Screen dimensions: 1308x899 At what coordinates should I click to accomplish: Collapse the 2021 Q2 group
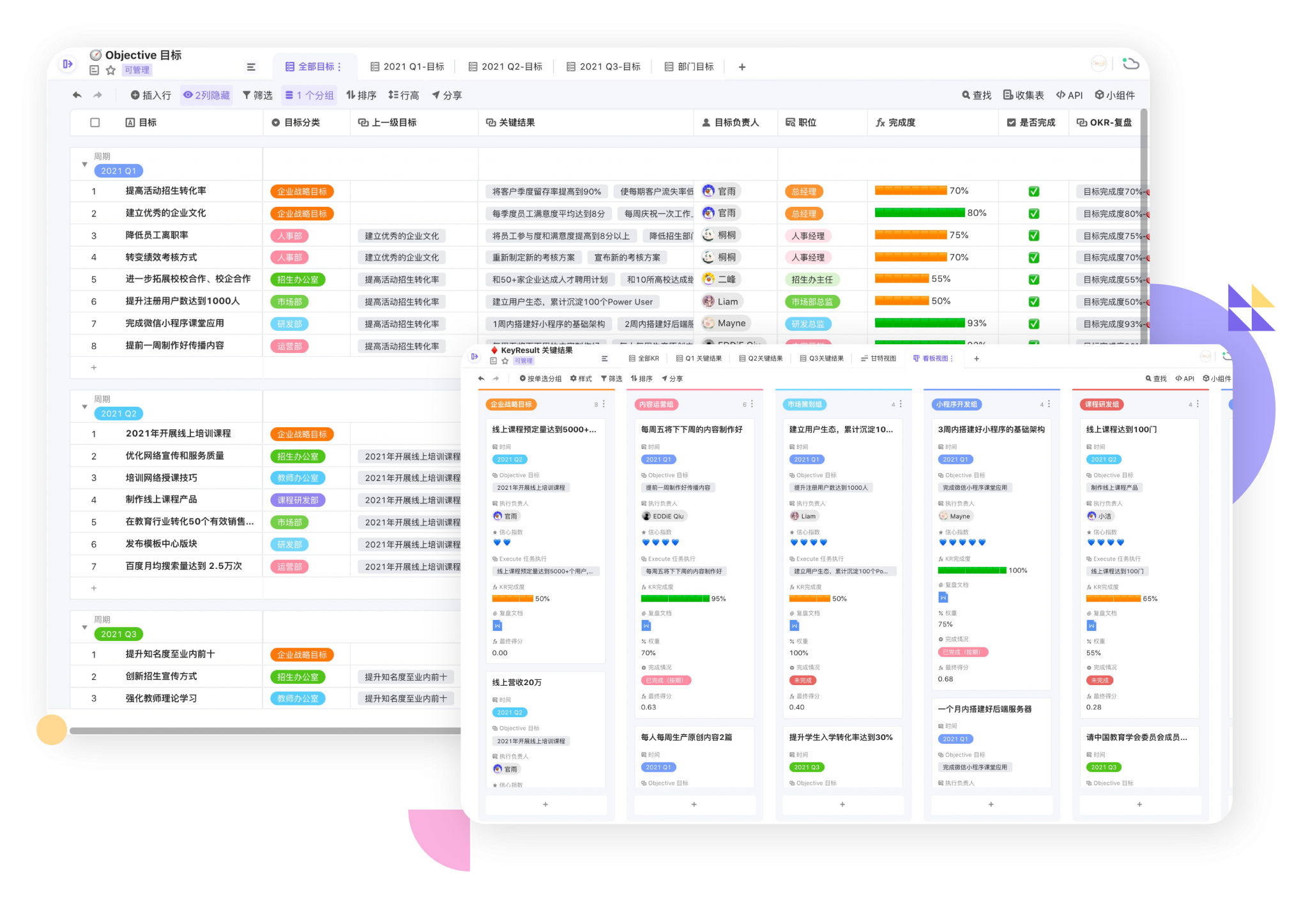tap(85, 407)
